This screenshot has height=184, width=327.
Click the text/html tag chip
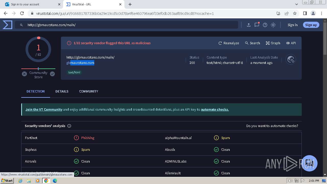click(x=74, y=72)
